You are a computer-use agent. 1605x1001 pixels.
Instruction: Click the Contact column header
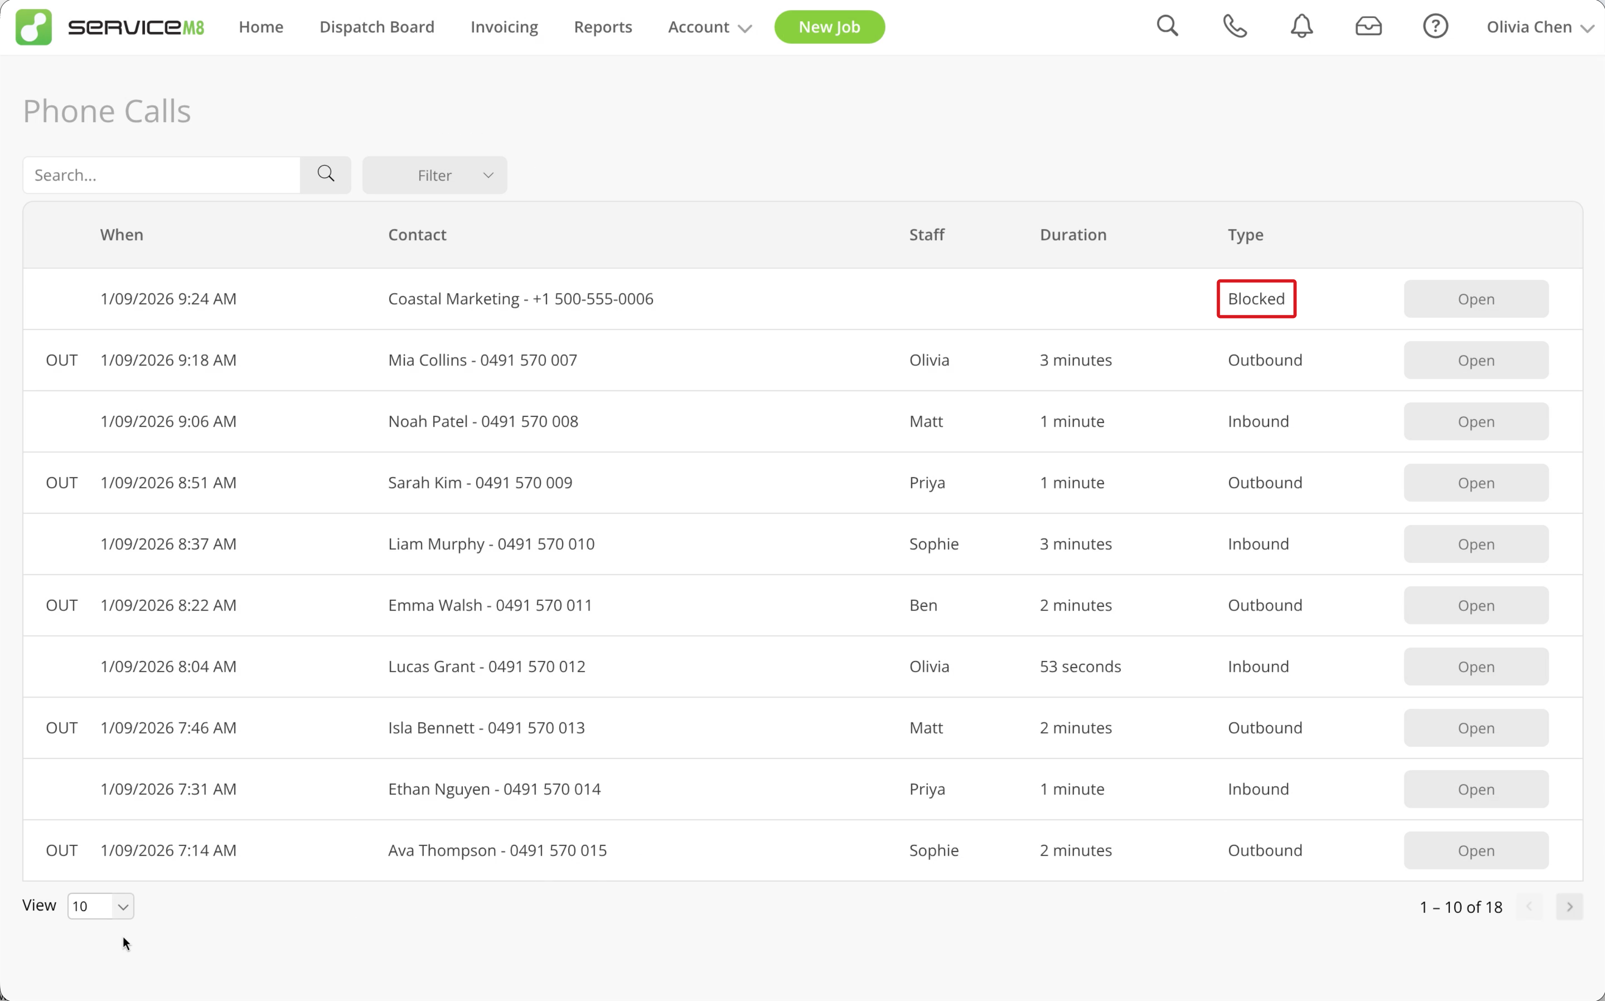coord(417,234)
